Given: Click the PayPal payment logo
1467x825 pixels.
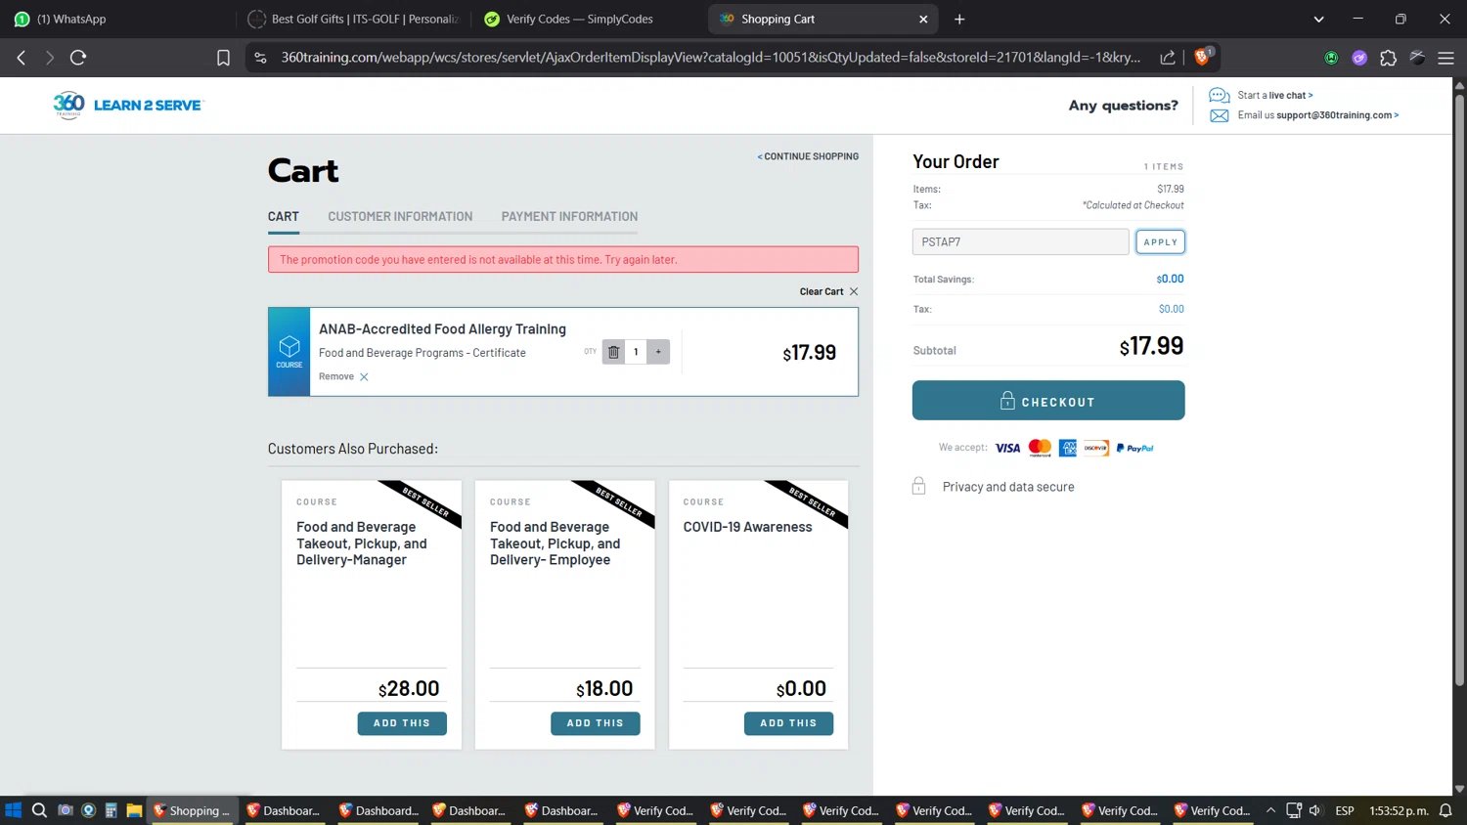Looking at the screenshot, I should (1134, 448).
